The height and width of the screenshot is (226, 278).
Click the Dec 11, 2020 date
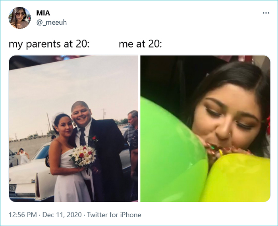[62, 215]
